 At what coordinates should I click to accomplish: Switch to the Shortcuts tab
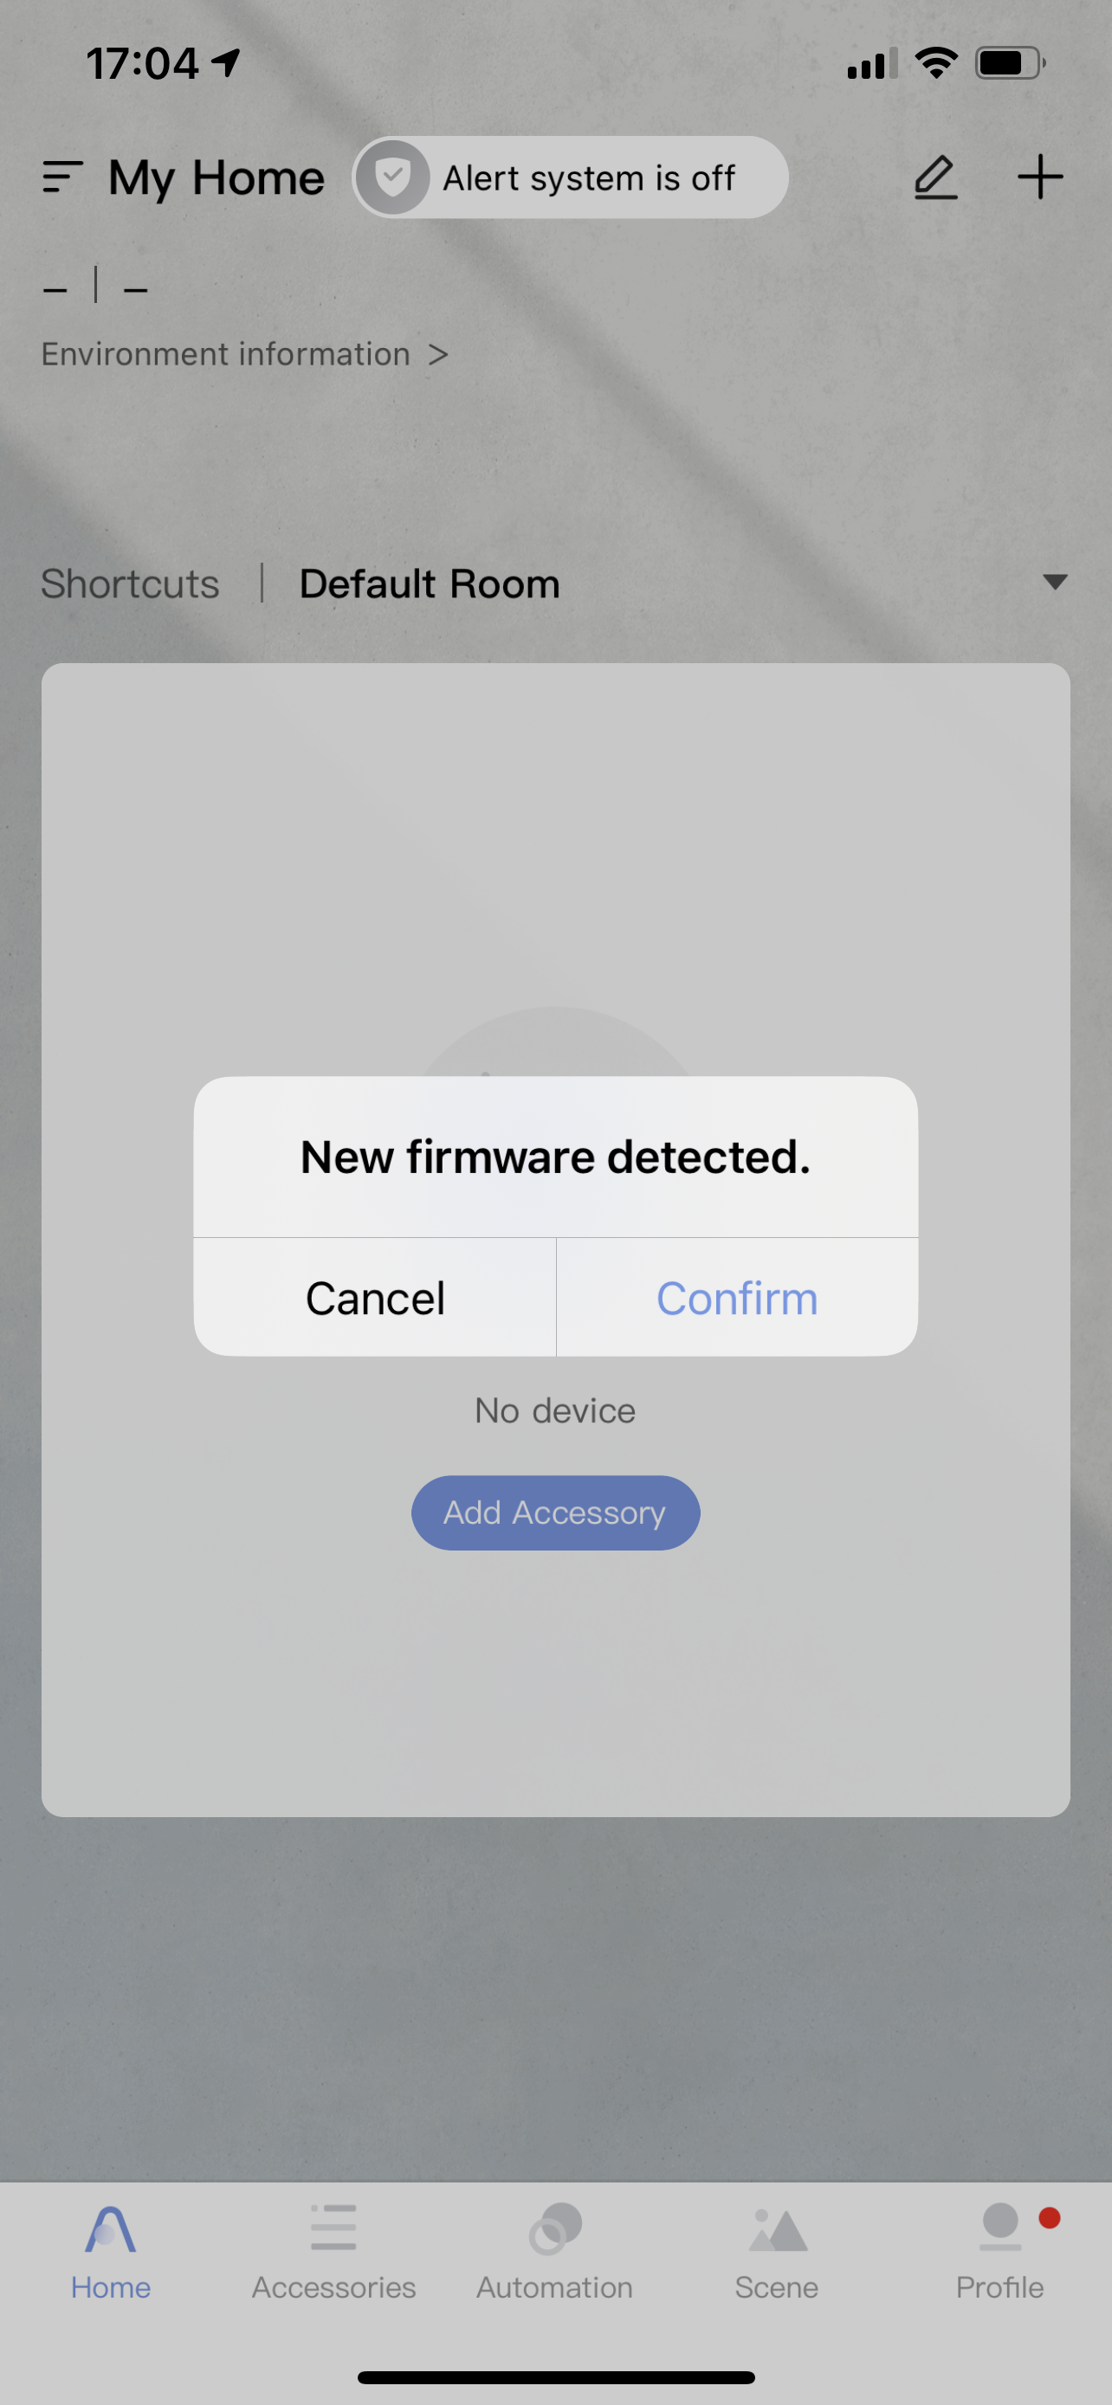130,584
